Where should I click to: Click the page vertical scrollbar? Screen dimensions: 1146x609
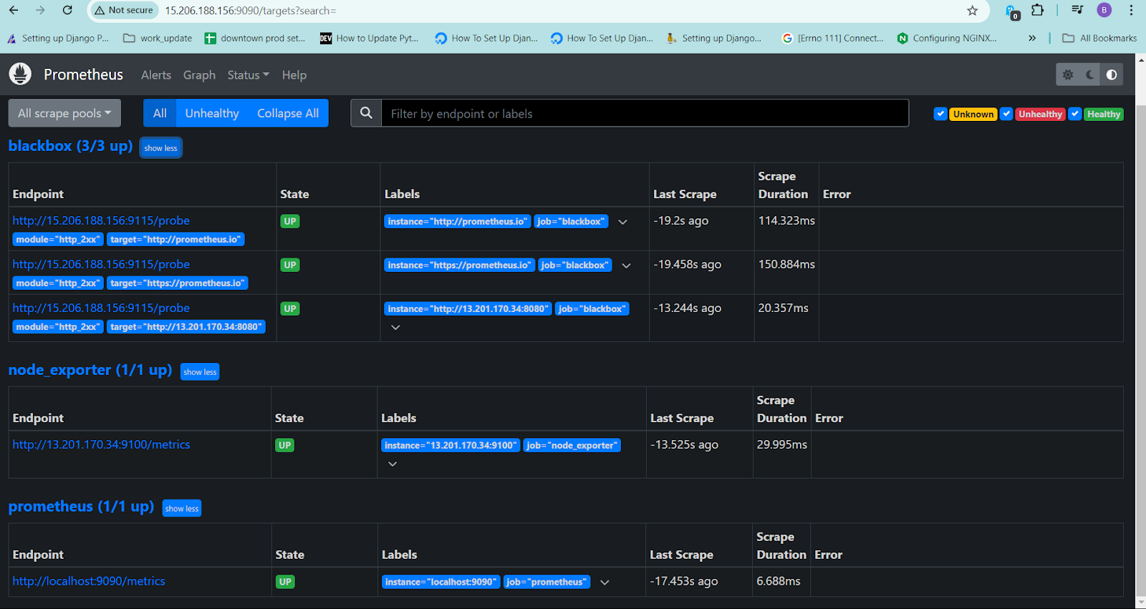click(1141, 351)
